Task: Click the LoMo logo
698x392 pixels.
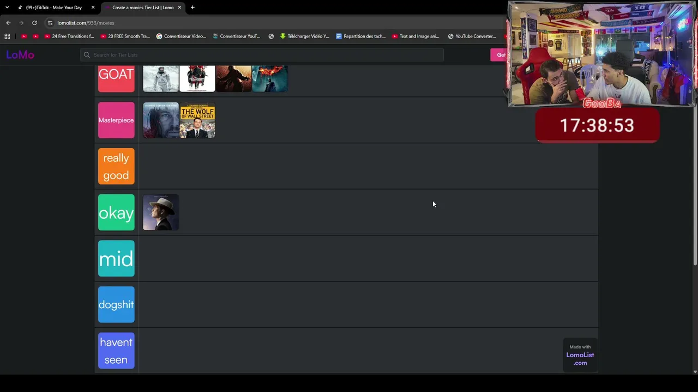Action: pos(20,55)
